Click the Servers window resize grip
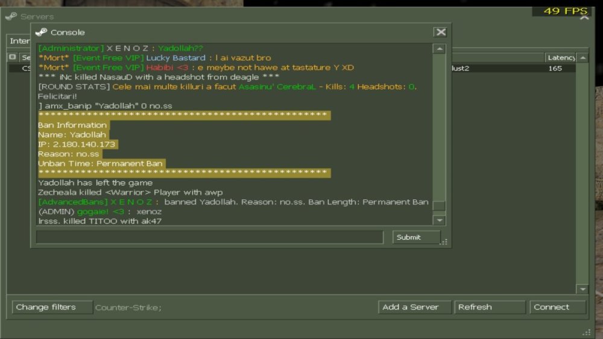 point(587,332)
